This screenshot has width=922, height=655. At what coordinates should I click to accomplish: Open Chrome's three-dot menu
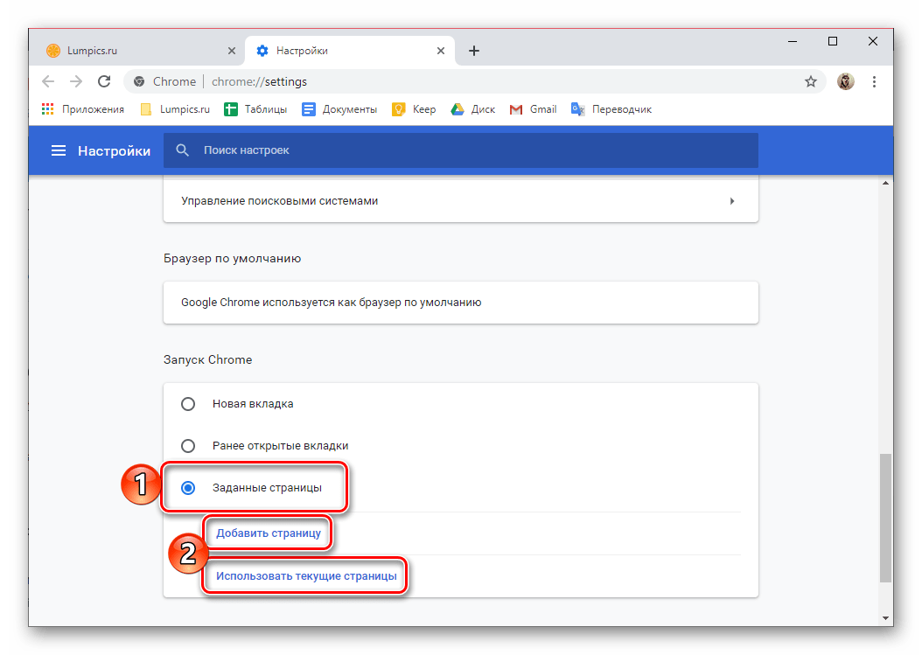875,81
